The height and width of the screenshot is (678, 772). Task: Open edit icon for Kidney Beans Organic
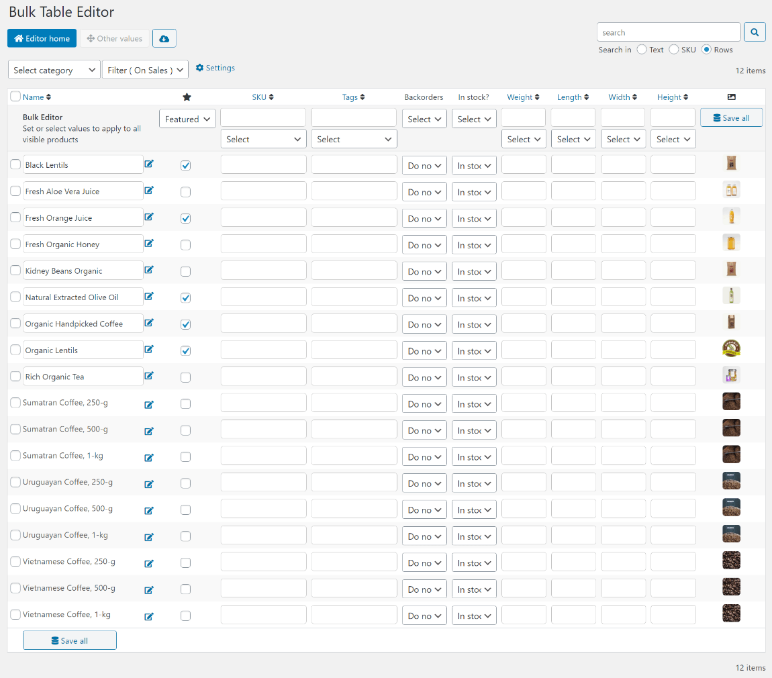[148, 271]
